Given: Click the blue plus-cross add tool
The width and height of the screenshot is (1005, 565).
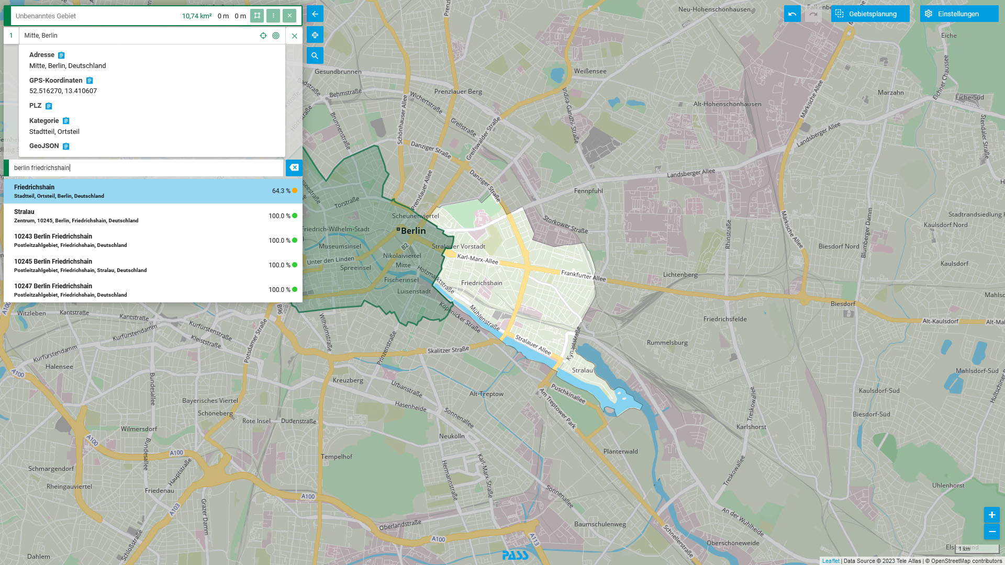Looking at the screenshot, I should [315, 35].
